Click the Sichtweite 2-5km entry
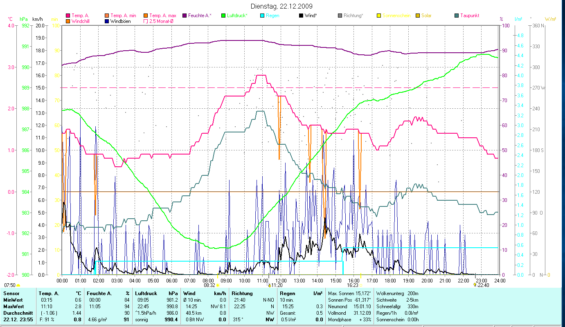 click(398, 300)
